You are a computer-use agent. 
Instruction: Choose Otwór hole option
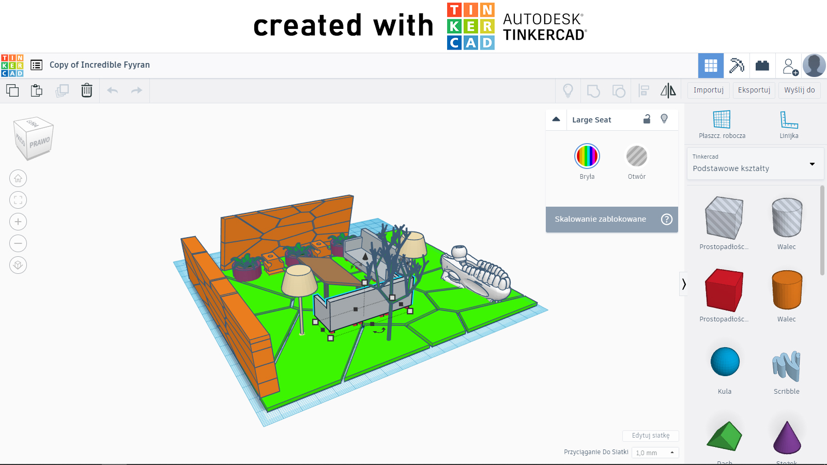637,156
